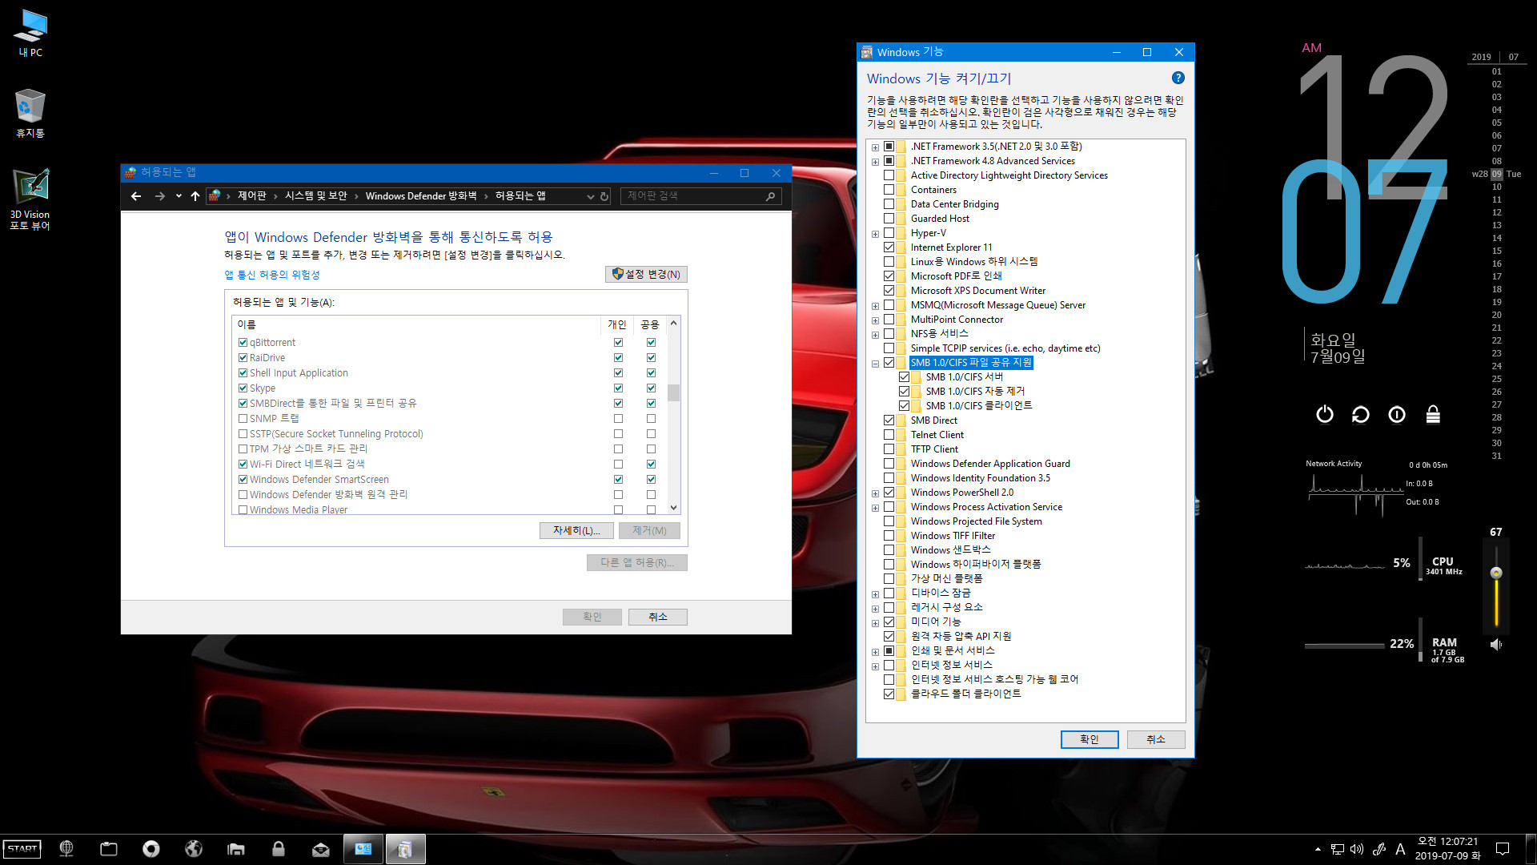Select the Windows 샌드박스 feature row
Viewport: 1537px width, 865px height.
pyautogui.click(x=950, y=550)
